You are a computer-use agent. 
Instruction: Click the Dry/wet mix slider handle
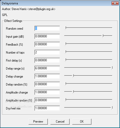tap(112, 108)
